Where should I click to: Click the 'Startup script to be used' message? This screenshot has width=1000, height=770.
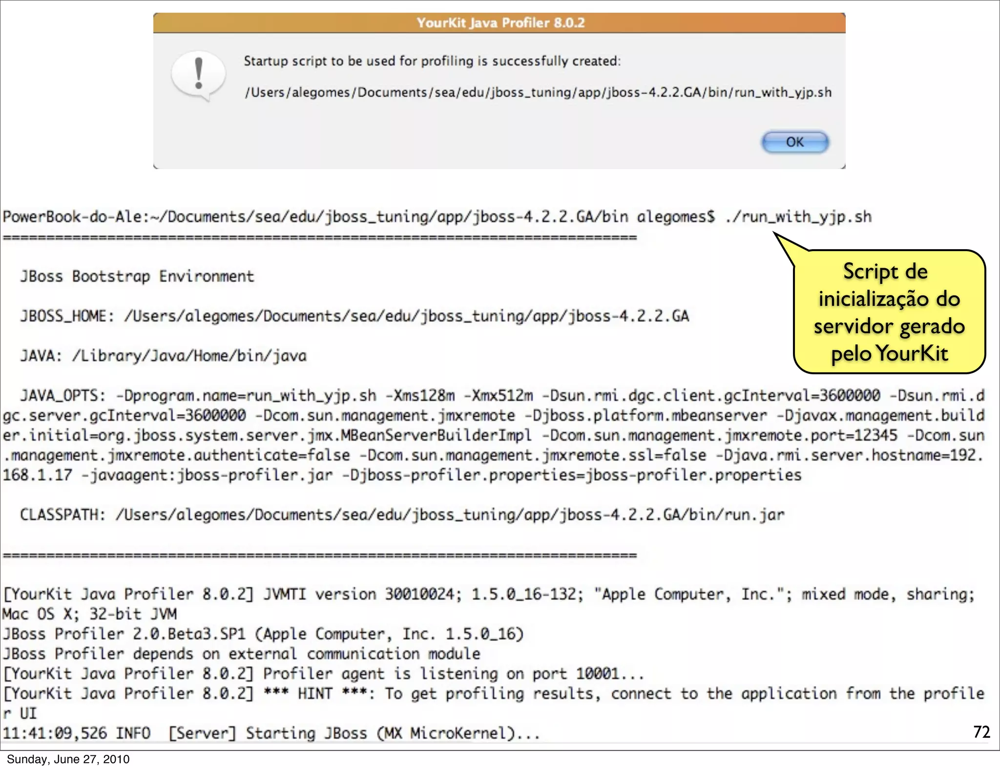(432, 61)
